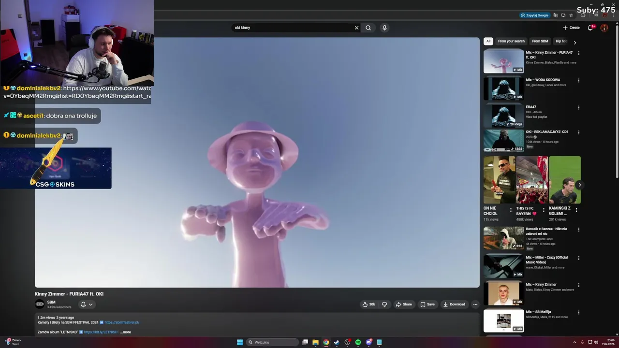Viewport: 619px width, 348px height.
Task: Click the Zapytaj Google lens chip
Action: [534, 15]
